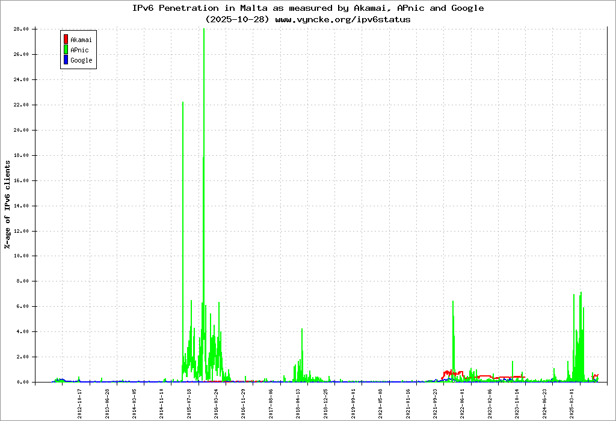
Task: Click the chart title about IPv6 Penetration in Malta
Action: (307, 8)
